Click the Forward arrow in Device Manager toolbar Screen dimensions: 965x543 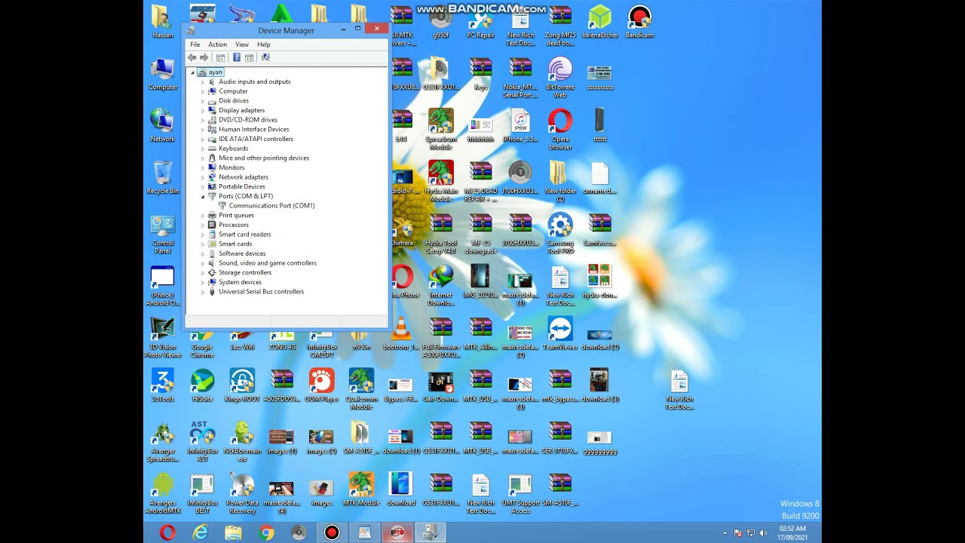coord(204,57)
